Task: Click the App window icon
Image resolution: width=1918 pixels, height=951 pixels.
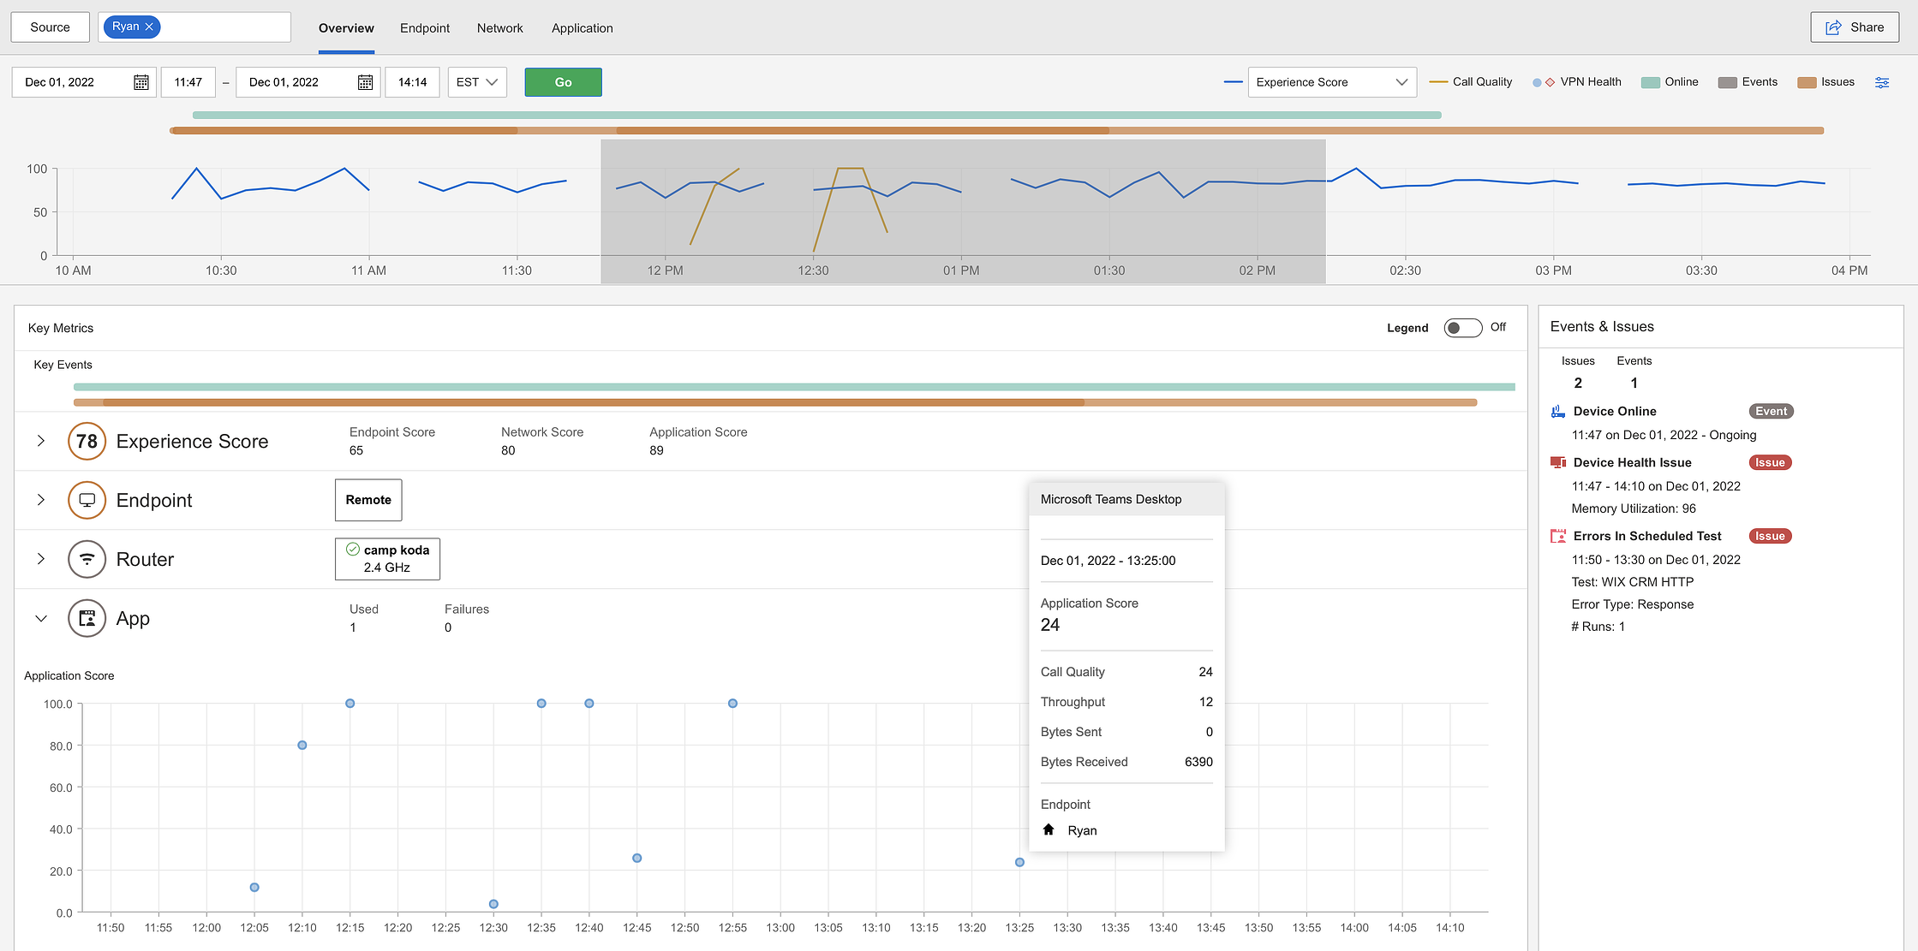Action: point(87,618)
